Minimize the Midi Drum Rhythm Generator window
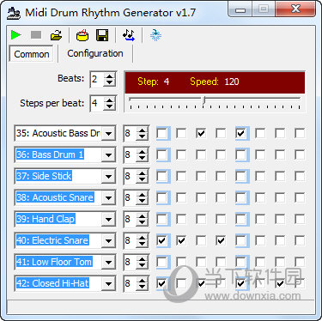The width and height of the screenshot is (322, 321). tap(240, 9)
